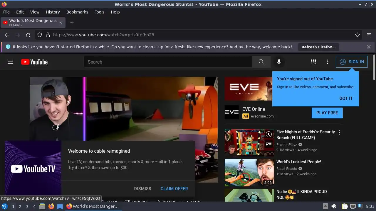376x211 pixels.
Task: Bookmark this page with the star icon
Action: [357, 35]
